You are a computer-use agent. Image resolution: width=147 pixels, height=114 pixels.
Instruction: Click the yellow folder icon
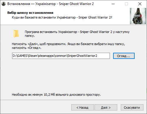coord(16,34)
